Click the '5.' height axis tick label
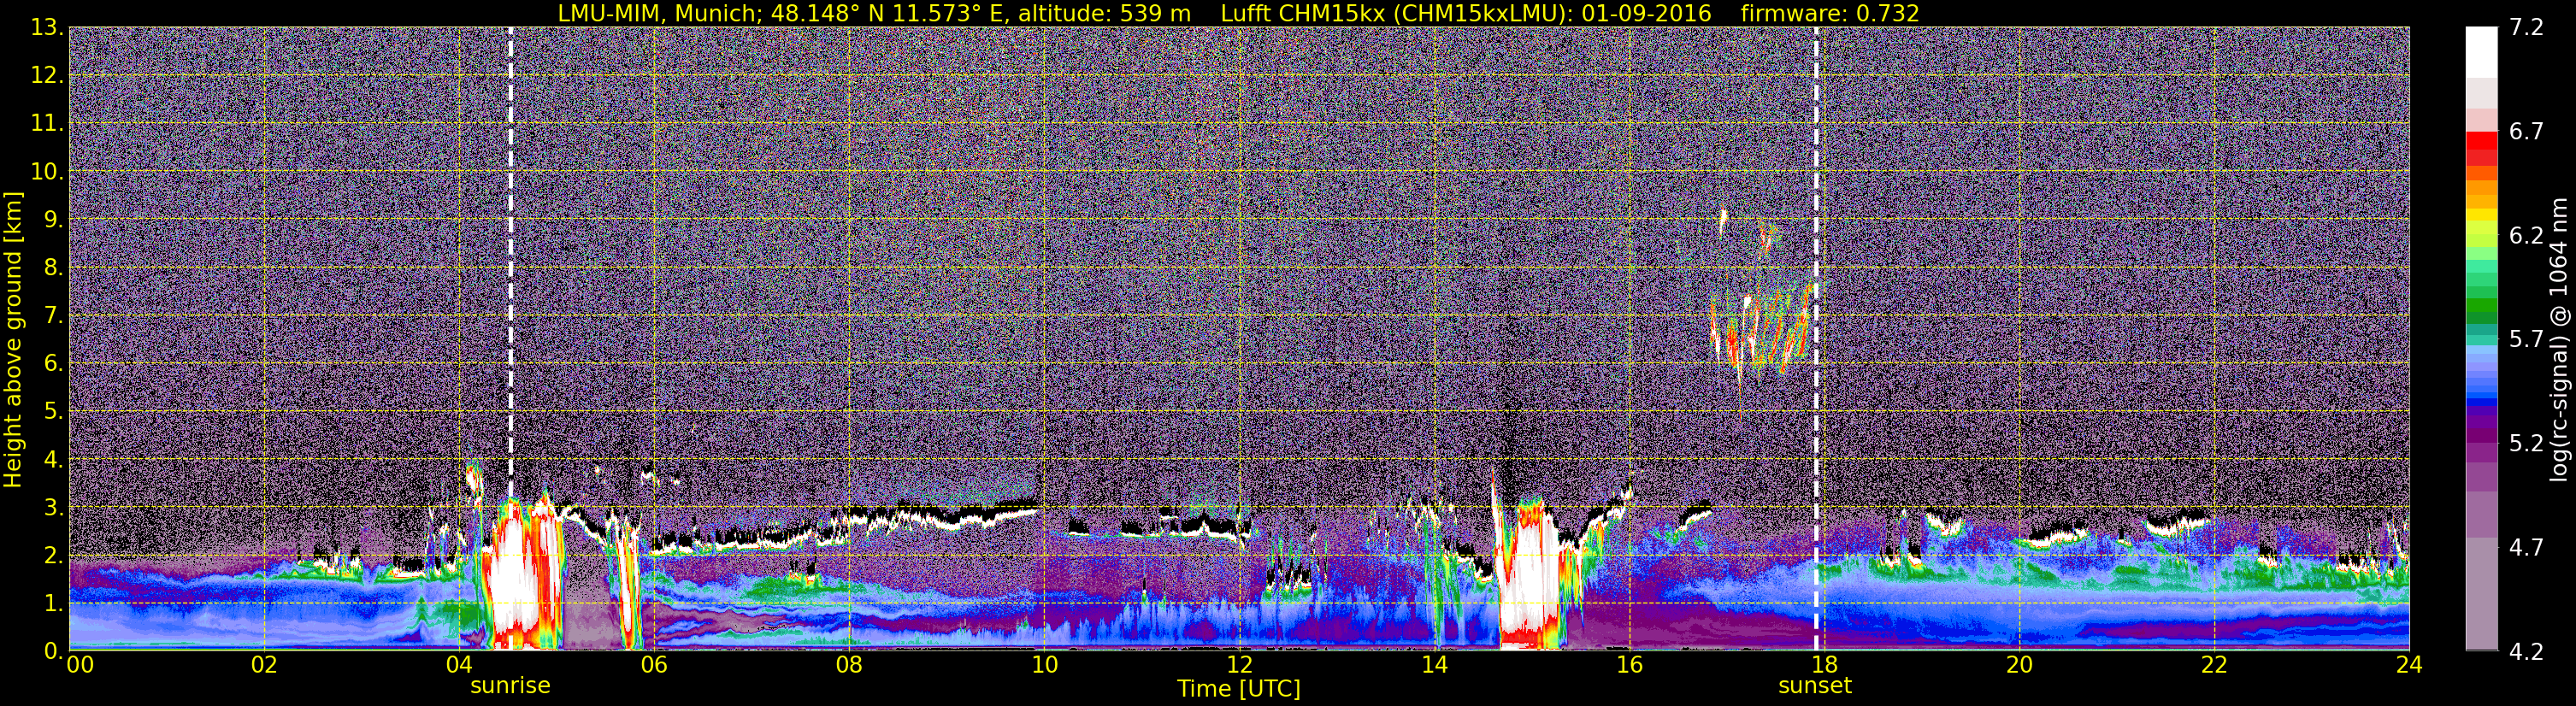 [x=53, y=411]
